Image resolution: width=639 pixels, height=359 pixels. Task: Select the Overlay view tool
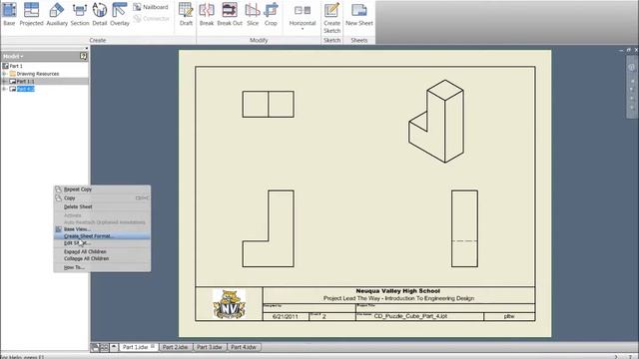pyautogui.click(x=120, y=14)
